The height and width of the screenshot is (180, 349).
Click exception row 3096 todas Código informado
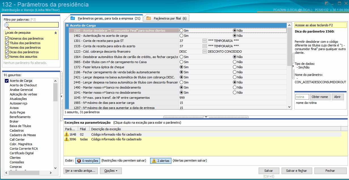pos(203,139)
